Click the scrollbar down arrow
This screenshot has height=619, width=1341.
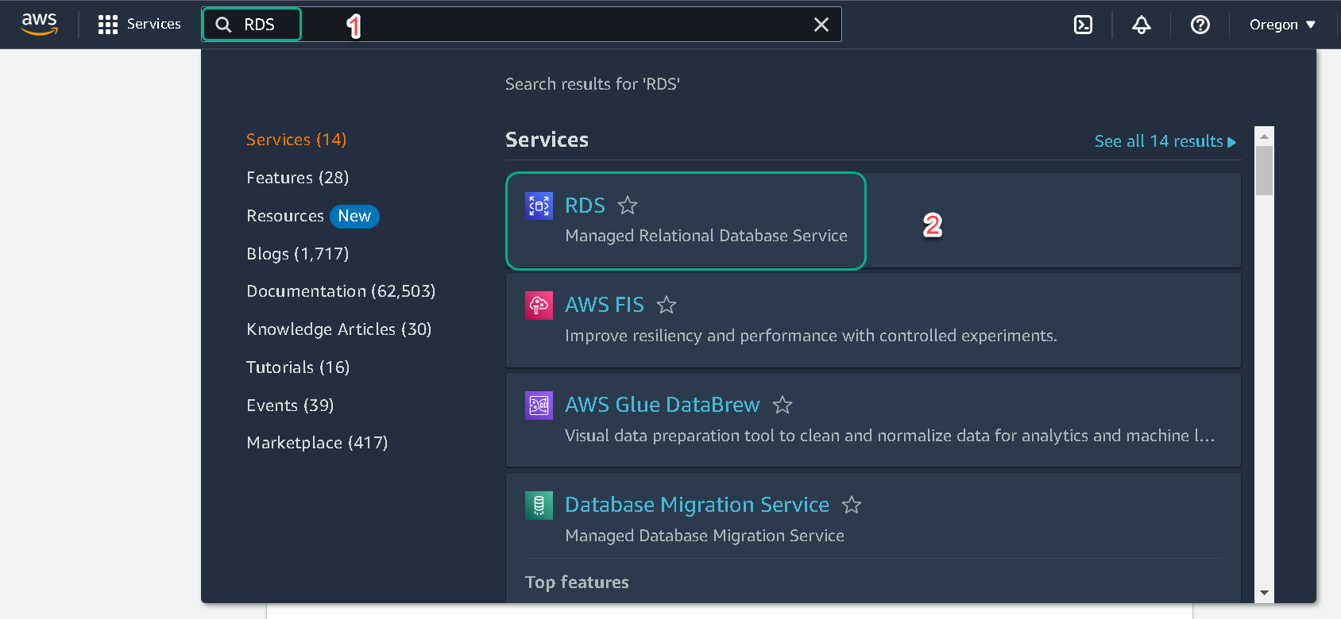point(1264,594)
